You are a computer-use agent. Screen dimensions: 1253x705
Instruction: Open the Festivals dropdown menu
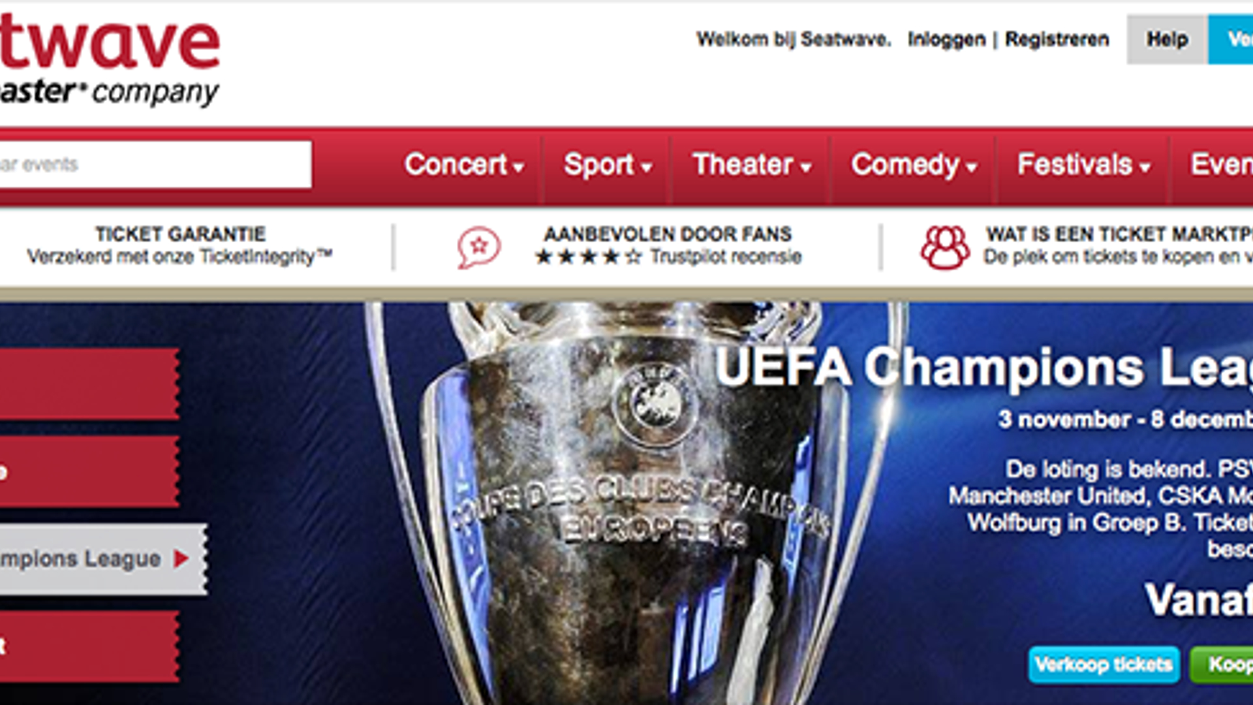click(1083, 164)
